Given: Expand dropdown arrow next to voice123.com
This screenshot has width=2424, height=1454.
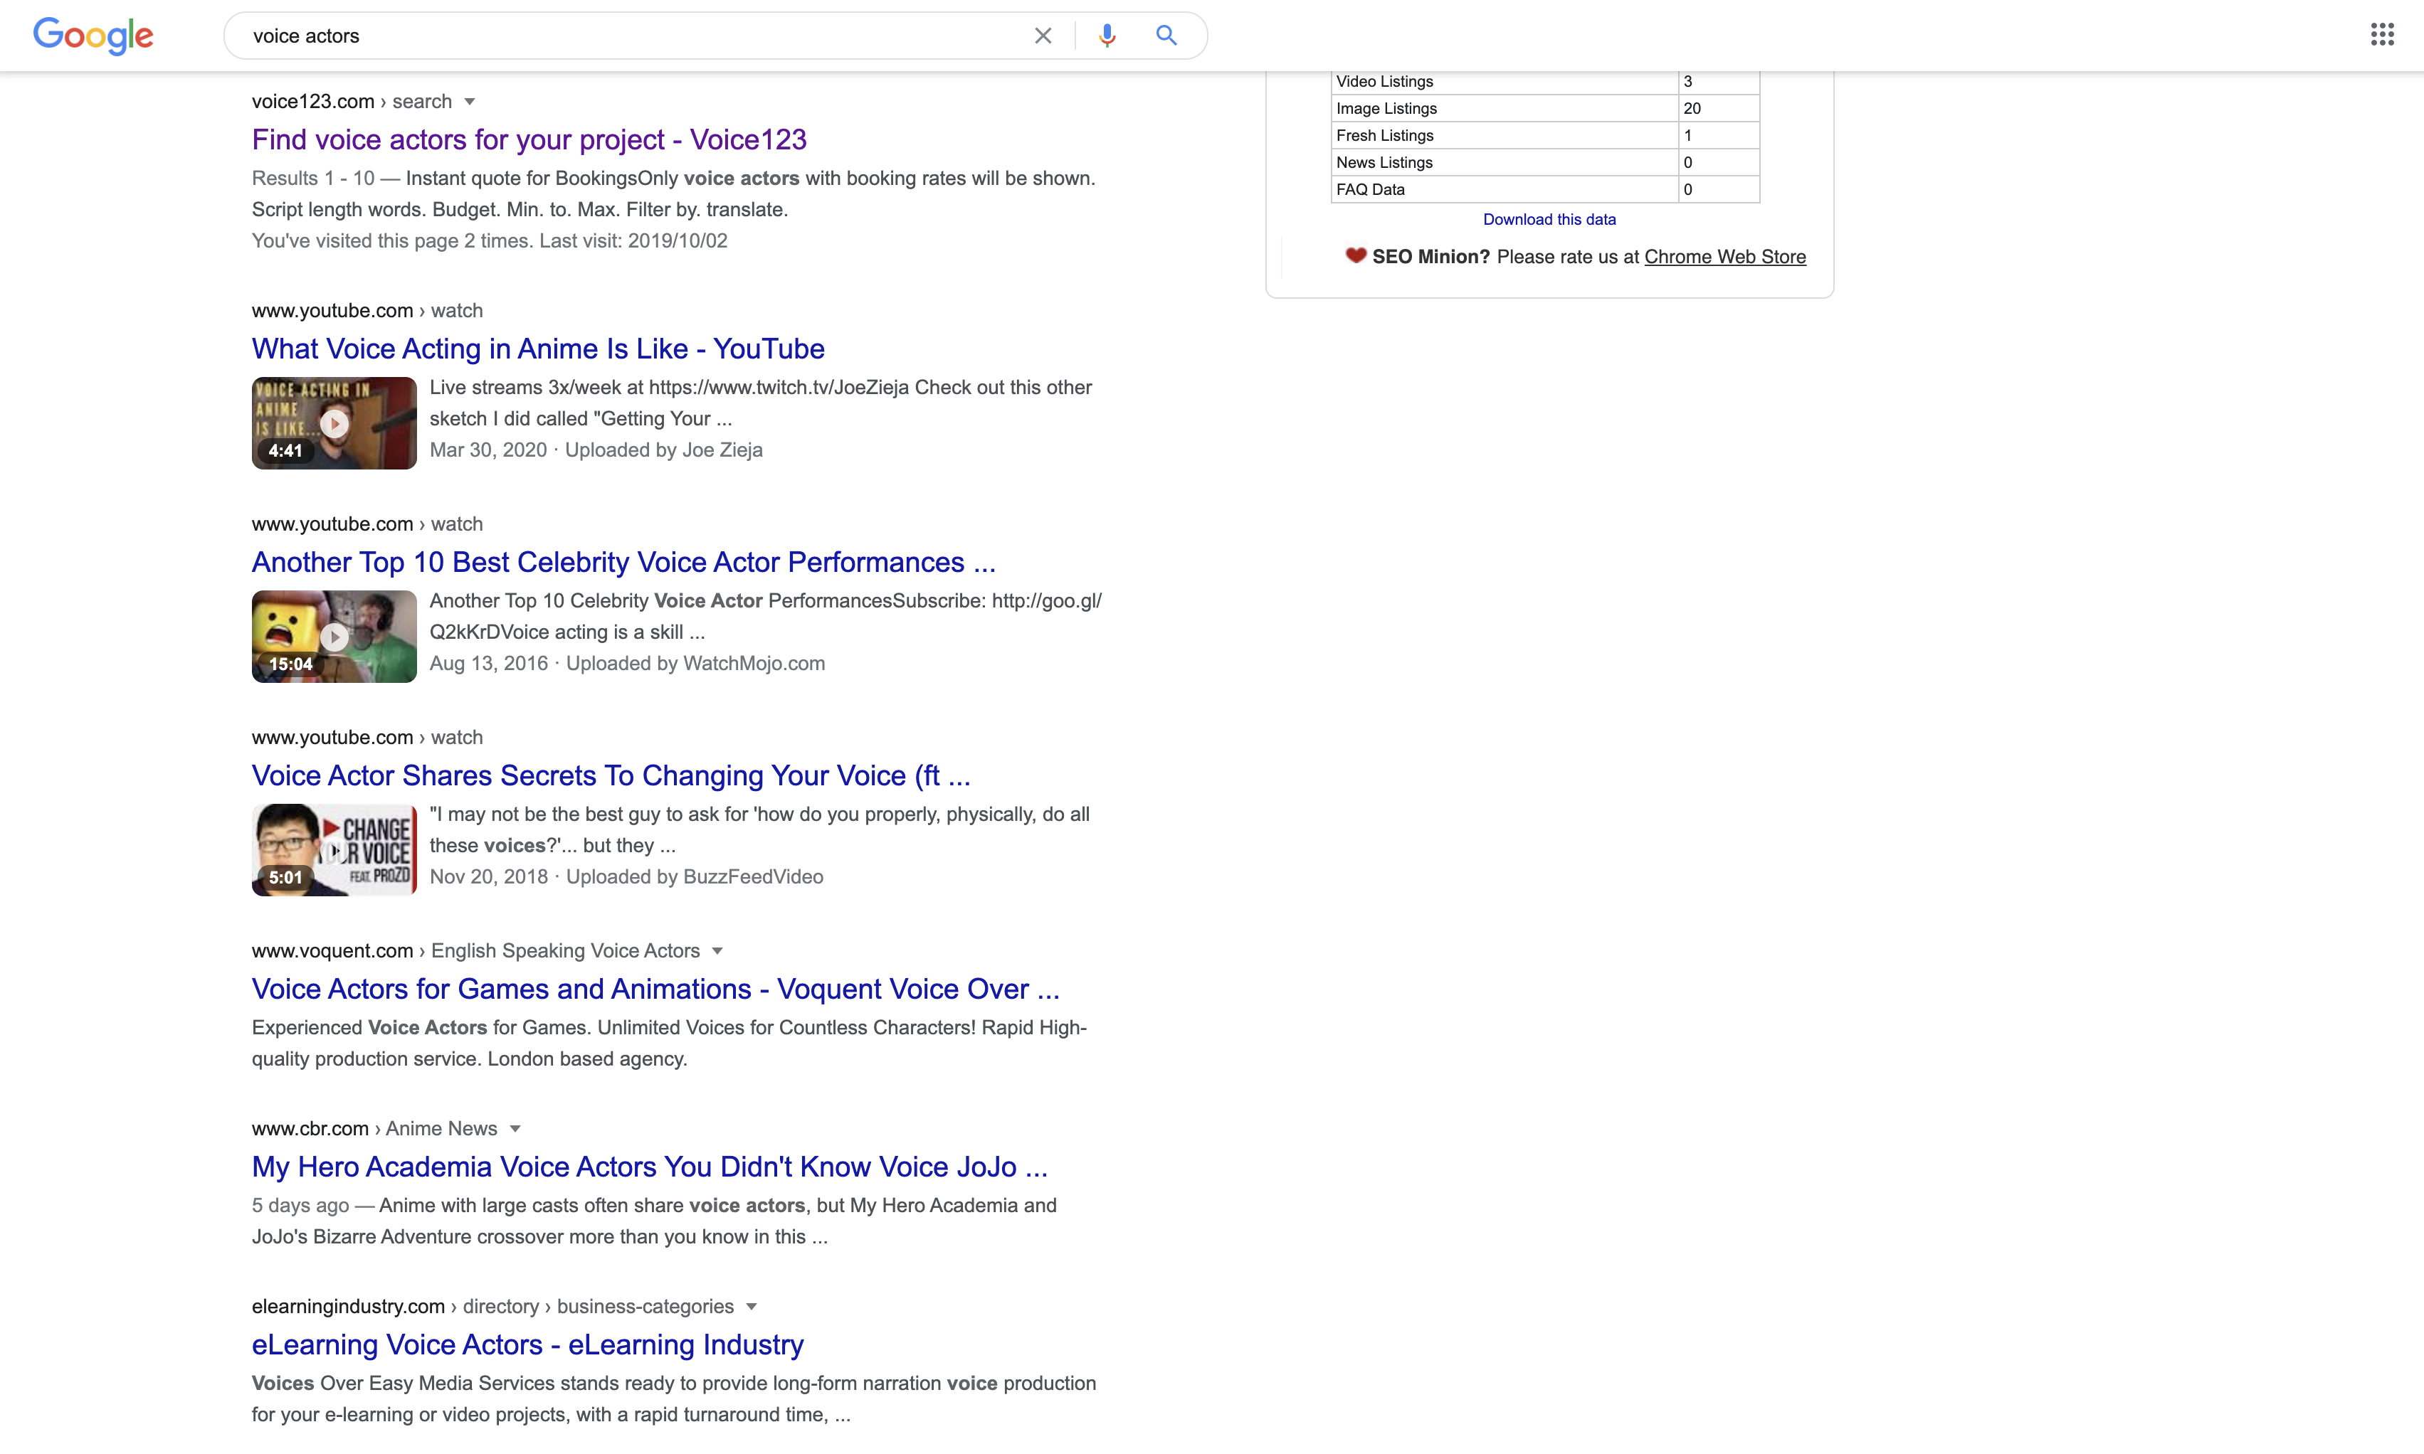Looking at the screenshot, I should tap(470, 102).
